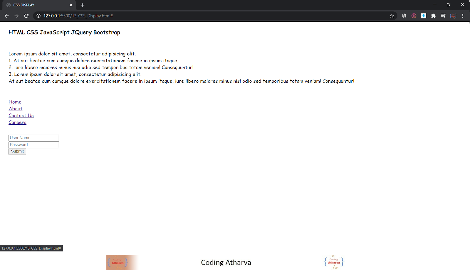Image resolution: width=470 pixels, height=271 pixels.
Task: Open a new tab with the plus button
Action: 82,5
